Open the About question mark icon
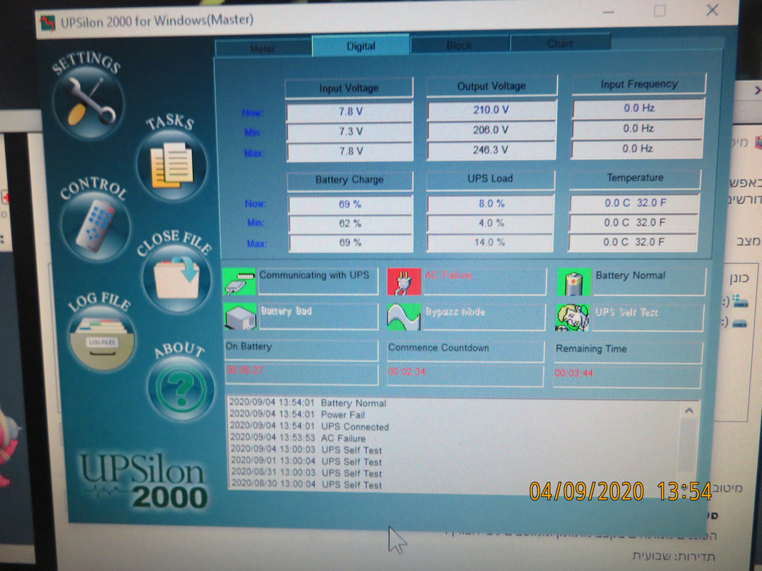This screenshot has height=571, width=762. pyautogui.click(x=181, y=388)
